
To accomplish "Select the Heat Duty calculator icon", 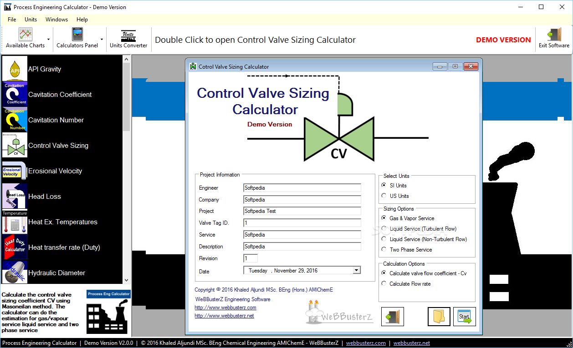I will point(15,247).
